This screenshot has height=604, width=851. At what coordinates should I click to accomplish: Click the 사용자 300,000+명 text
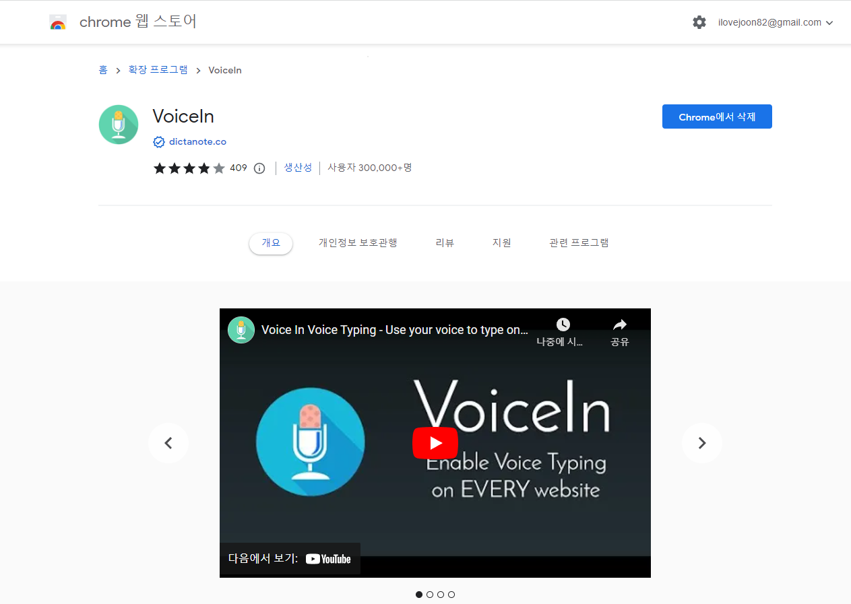pos(370,168)
